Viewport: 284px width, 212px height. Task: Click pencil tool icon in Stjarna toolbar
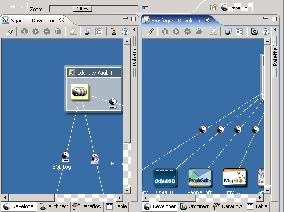click(9, 32)
